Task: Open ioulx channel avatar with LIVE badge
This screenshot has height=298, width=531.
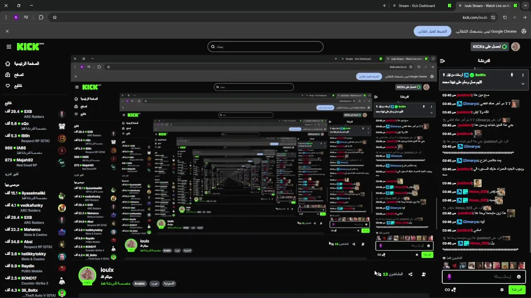Action: point(88,276)
